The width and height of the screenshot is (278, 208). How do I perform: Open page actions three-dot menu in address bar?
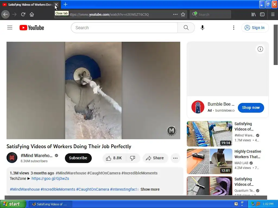(x=175, y=14)
